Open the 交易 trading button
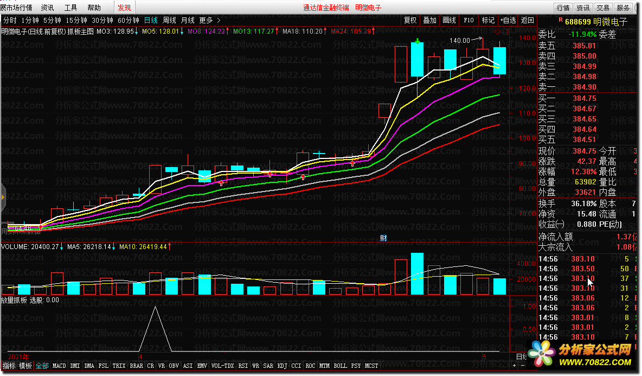 click(x=603, y=8)
